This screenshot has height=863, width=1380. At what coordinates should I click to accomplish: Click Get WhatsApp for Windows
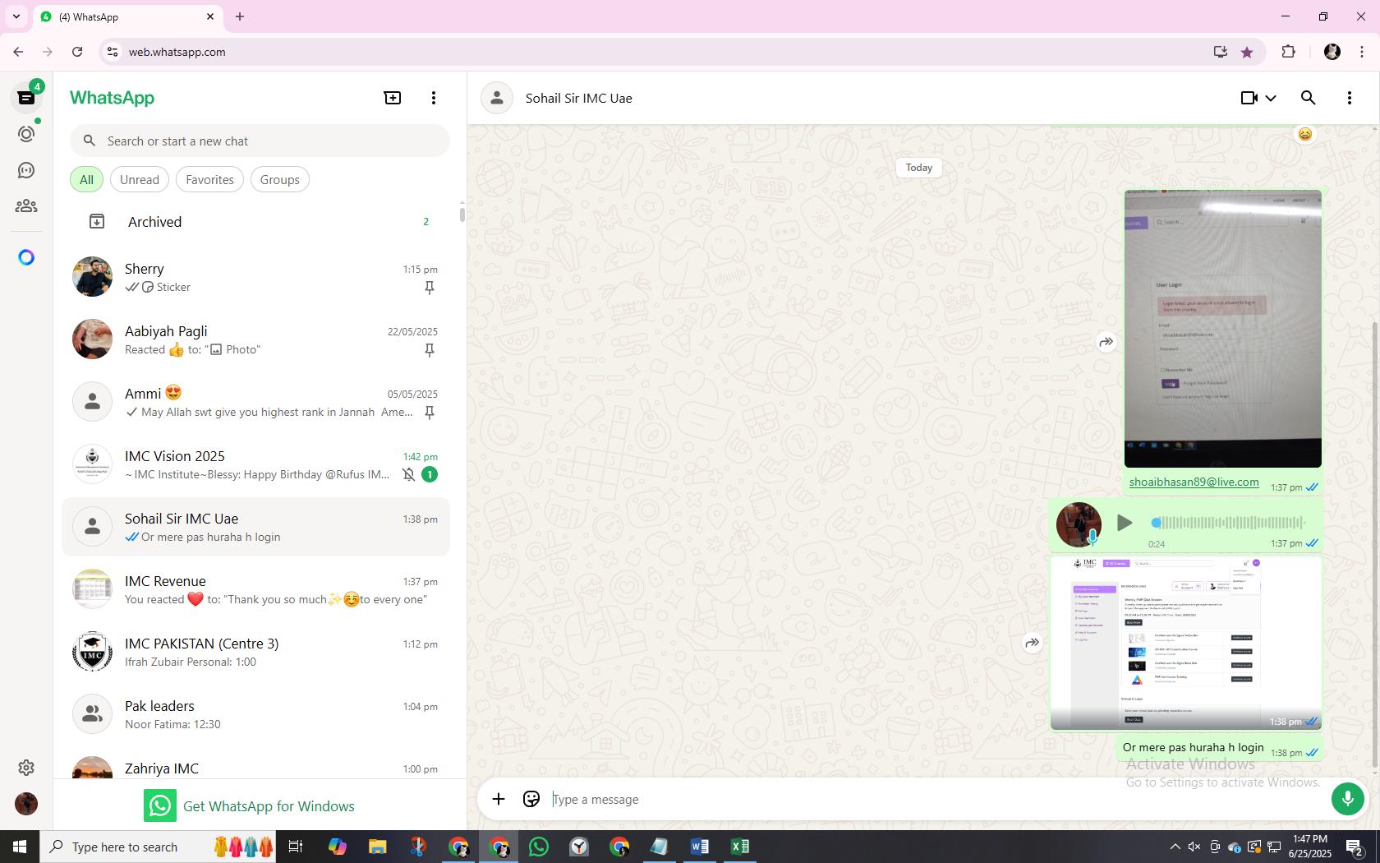click(x=250, y=806)
